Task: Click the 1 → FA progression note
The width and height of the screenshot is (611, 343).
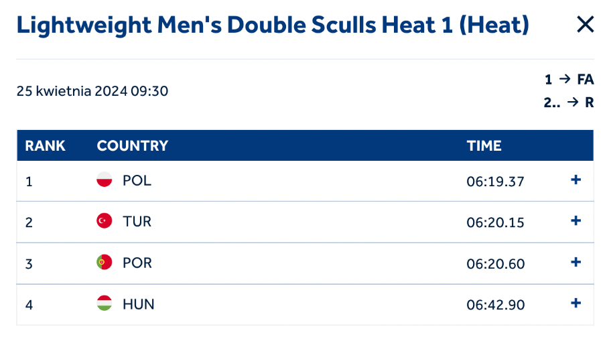Action: (569, 80)
